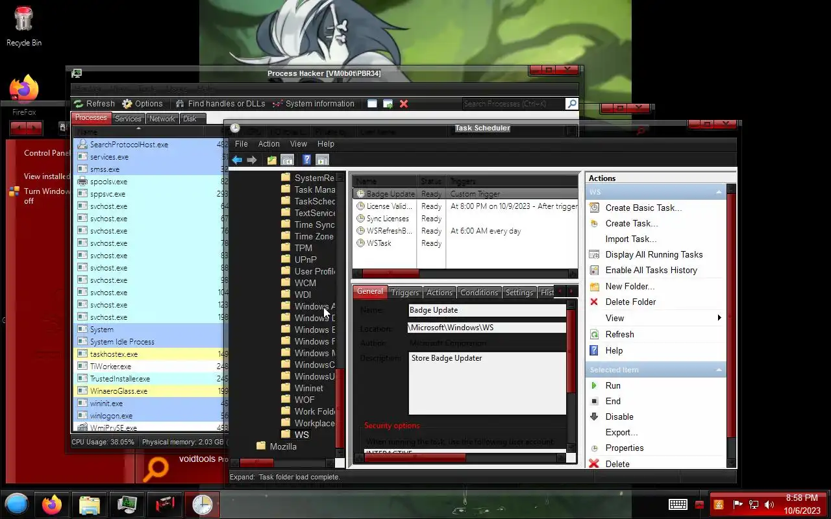Collapse the WS section in Actions pane
The height and width of the screenshot is (519, 831).
(719, 193)
